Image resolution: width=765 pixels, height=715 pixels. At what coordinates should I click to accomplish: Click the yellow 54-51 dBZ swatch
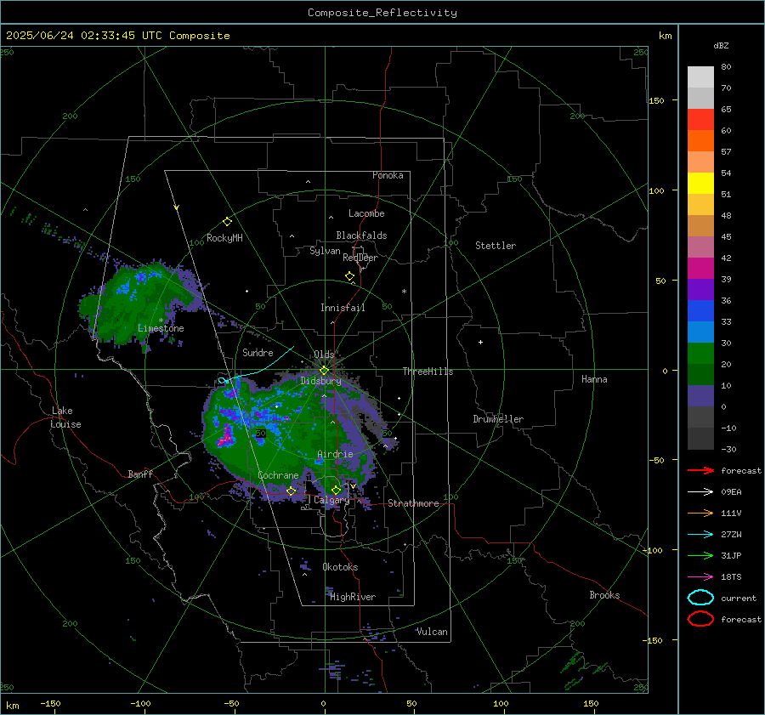point(700,184)
